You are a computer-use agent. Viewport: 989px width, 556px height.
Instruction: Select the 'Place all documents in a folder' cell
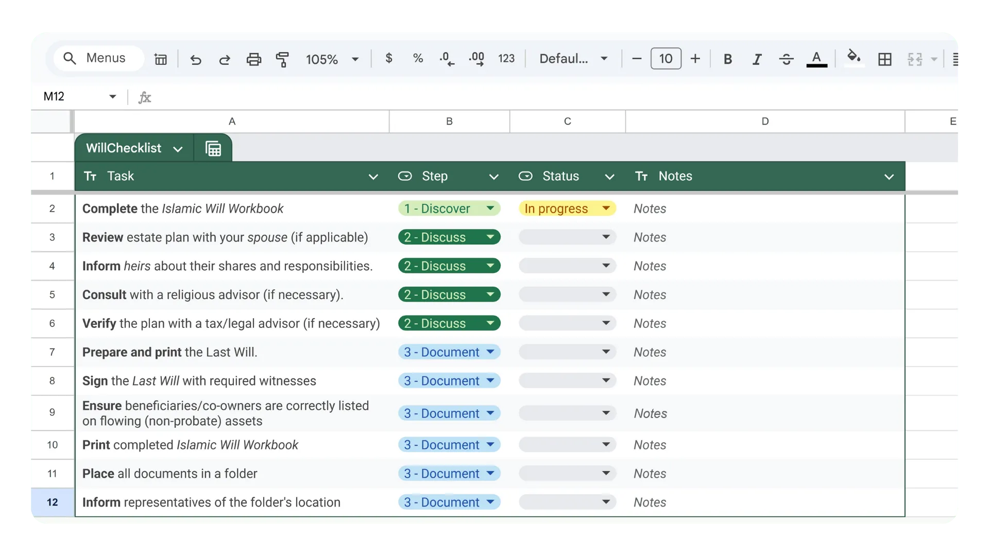232,474
